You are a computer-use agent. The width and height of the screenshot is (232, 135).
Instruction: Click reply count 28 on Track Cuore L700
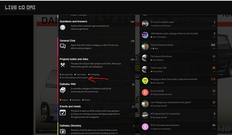[x=214, y=68]
